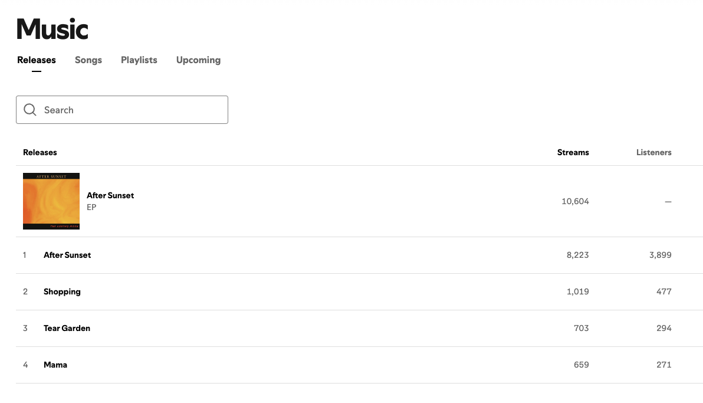
Task: Select the Upcoming tab
Action: [198, 60]
